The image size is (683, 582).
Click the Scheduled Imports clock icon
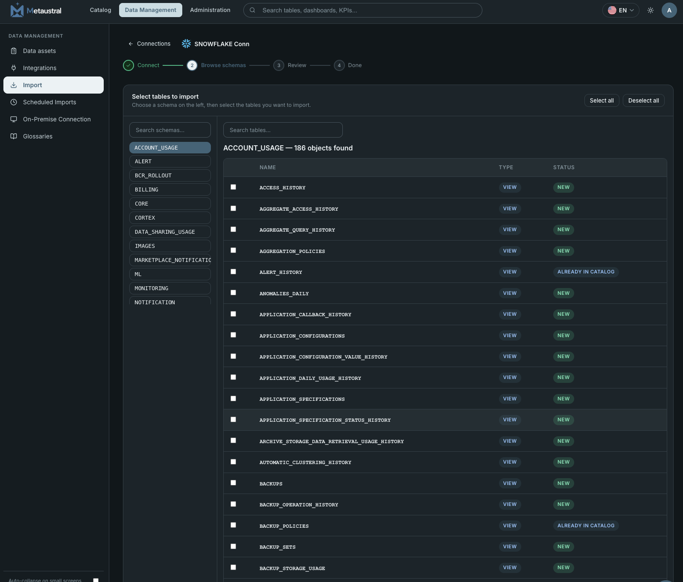(x=14, y=102)
